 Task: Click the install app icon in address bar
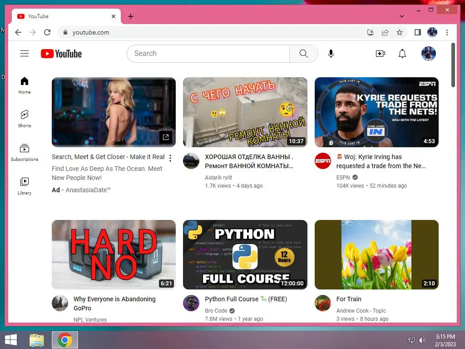pos(371,32)
